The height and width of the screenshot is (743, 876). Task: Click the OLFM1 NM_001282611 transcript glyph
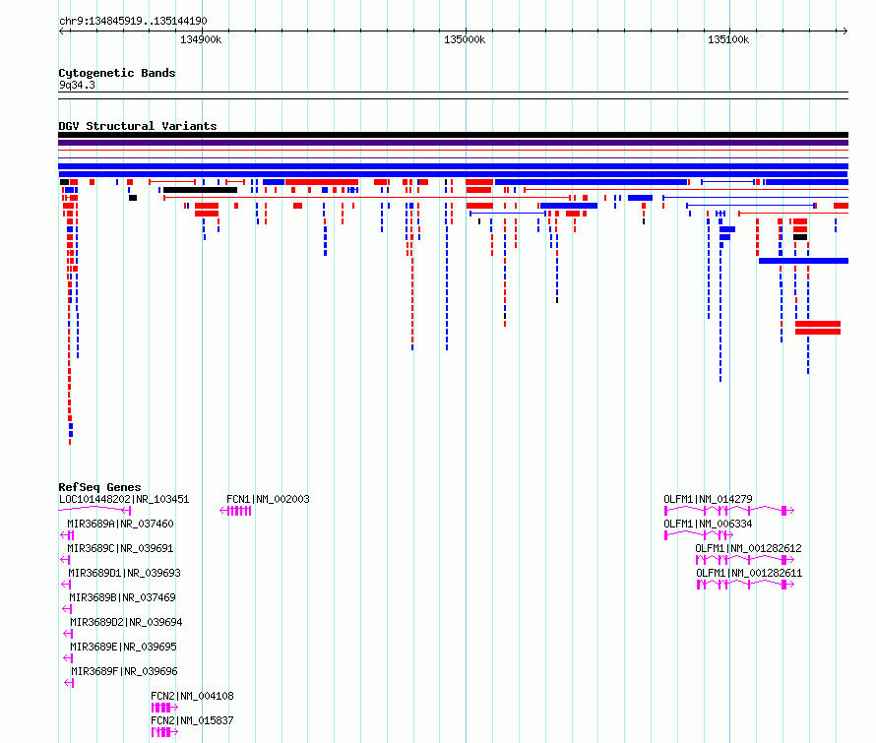(x=746, y=585)
